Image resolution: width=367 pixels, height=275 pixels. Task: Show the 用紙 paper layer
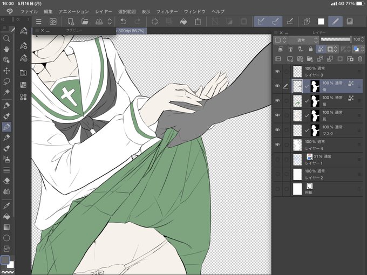point(277,189)
